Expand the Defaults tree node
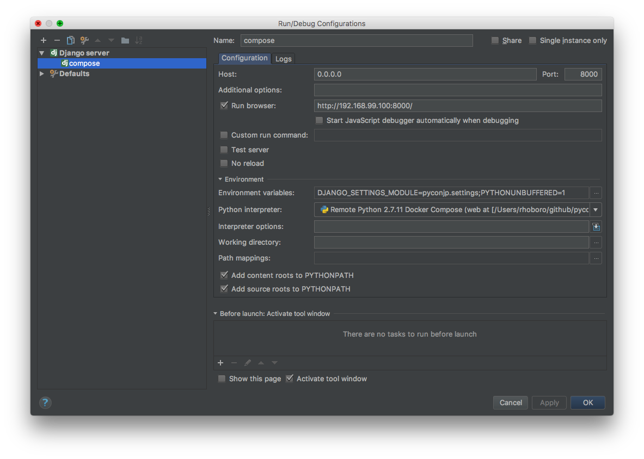The image size is (644, 459). point(41,74)
